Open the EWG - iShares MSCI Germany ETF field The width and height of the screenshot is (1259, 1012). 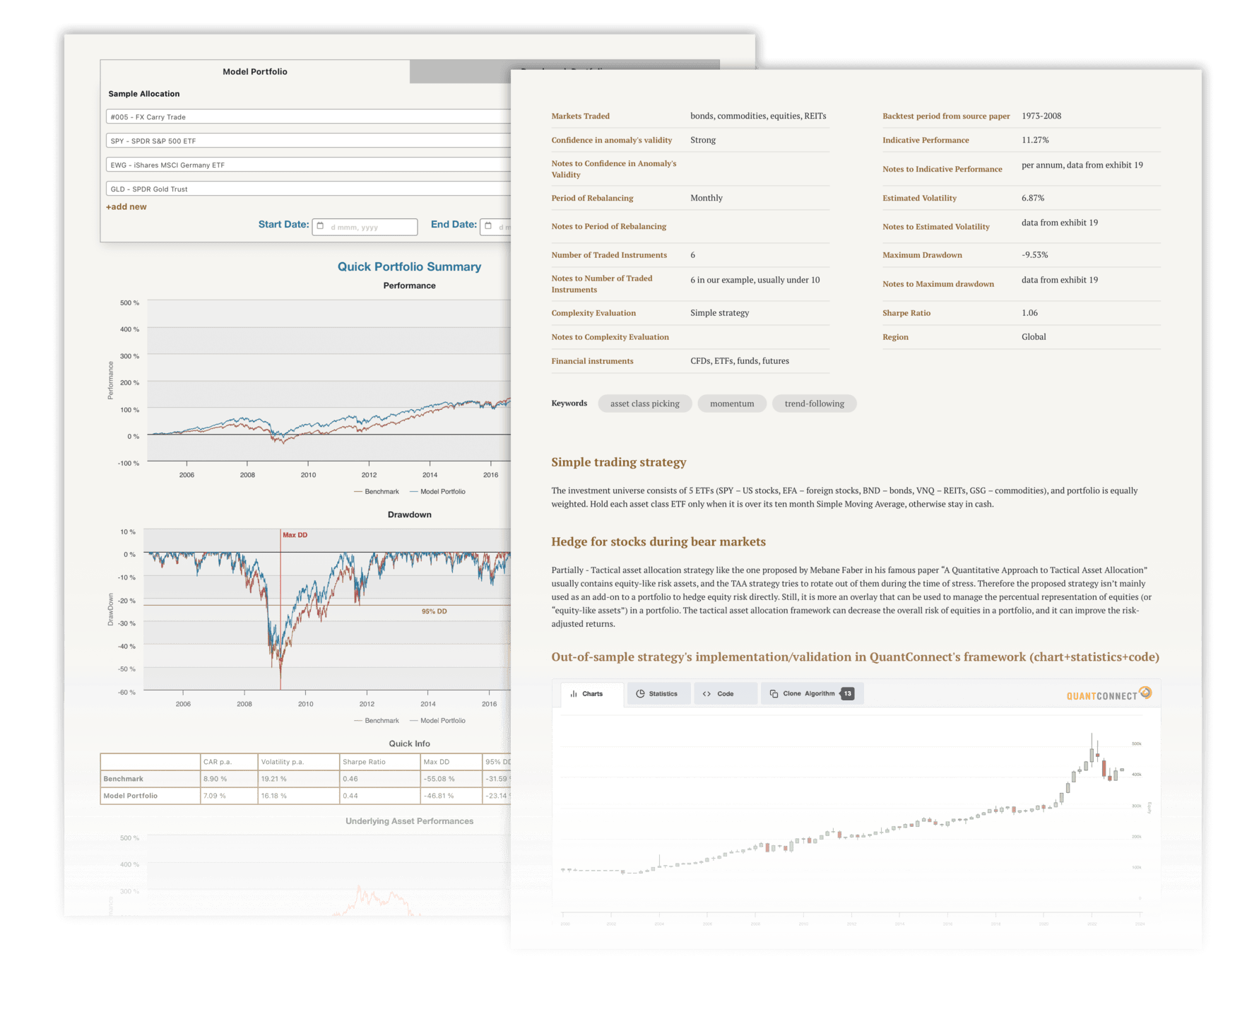pyautogui.click(x=308, y=165)
